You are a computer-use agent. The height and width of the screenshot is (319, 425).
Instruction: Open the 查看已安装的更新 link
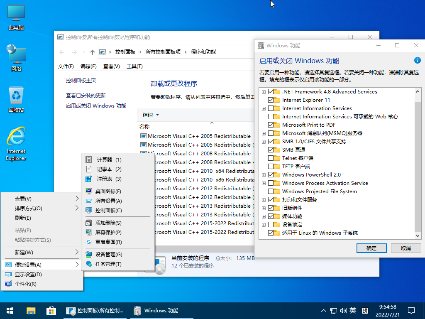coord(86,96)
